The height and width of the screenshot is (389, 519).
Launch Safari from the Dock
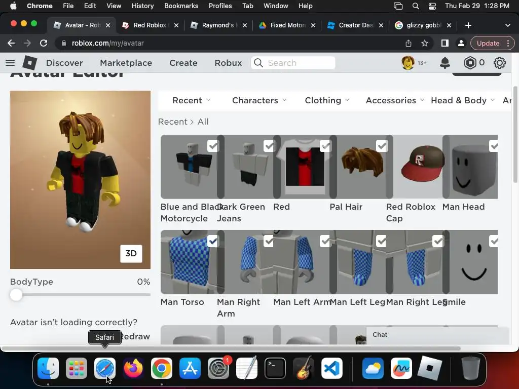tap(104, 368)
